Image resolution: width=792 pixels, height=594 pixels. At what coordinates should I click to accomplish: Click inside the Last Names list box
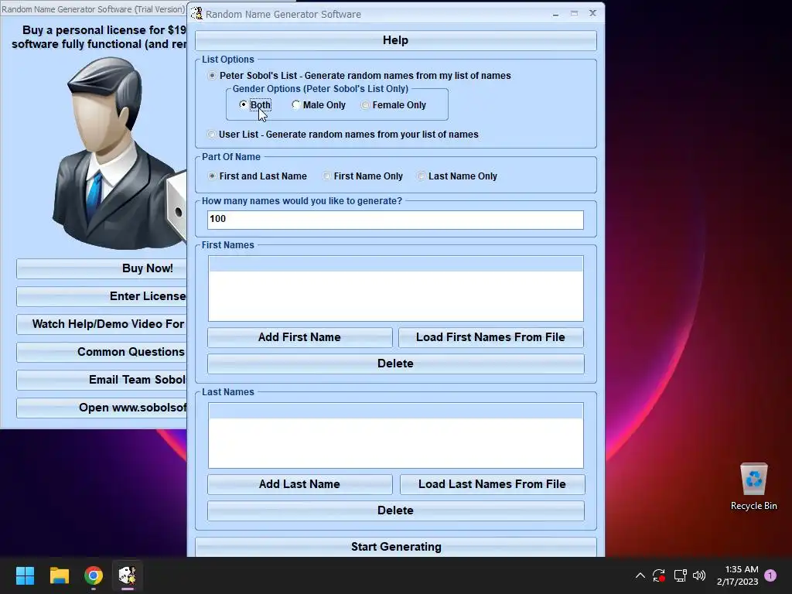(x=395, y=435)
